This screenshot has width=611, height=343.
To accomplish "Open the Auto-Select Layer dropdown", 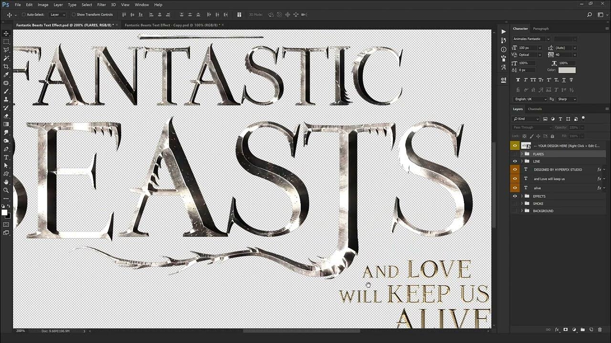I will (x=58, y=15).
